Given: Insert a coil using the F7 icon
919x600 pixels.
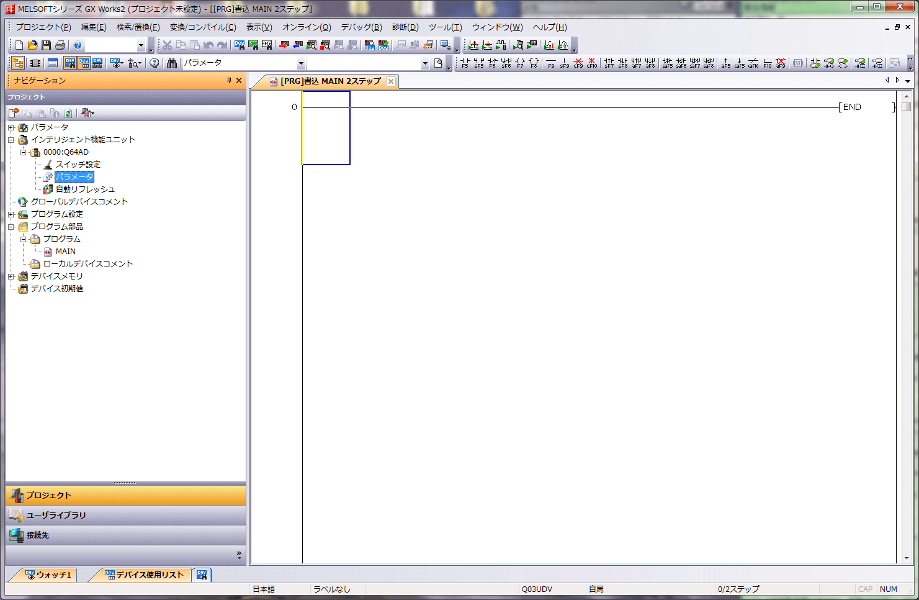Looking at the screenshot, I should pos(520,63).
